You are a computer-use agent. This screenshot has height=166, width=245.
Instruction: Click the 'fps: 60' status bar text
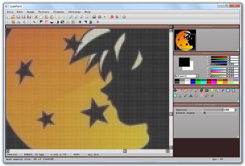click(x=217, y=159)
